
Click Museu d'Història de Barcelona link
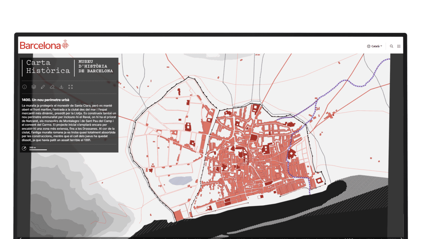(96, 66)
